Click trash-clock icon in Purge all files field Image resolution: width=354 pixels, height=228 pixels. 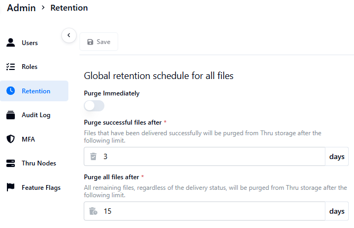[x=93, y=211]
